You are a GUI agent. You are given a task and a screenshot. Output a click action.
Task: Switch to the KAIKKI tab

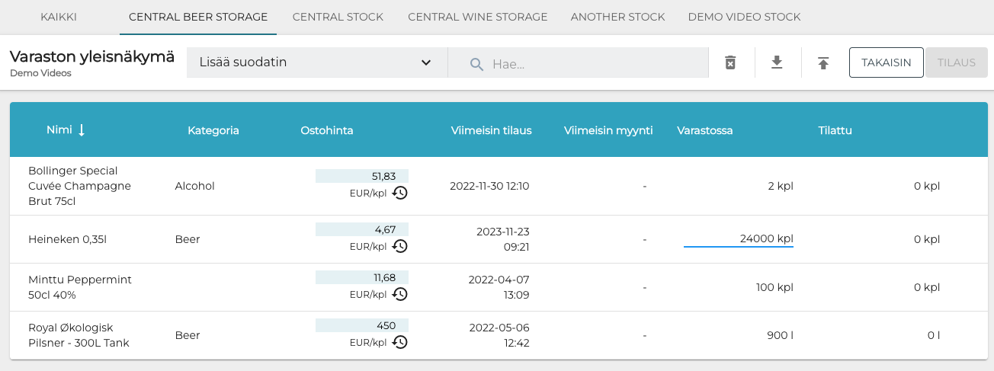(x=59, y=17)
